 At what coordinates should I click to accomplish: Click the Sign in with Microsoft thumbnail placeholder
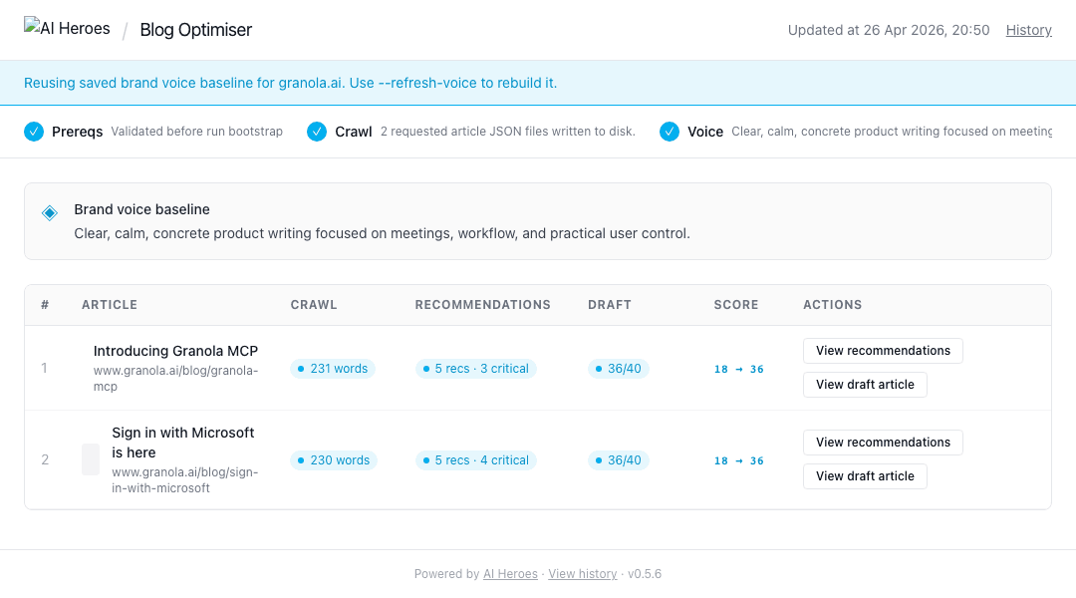(91, 459)
